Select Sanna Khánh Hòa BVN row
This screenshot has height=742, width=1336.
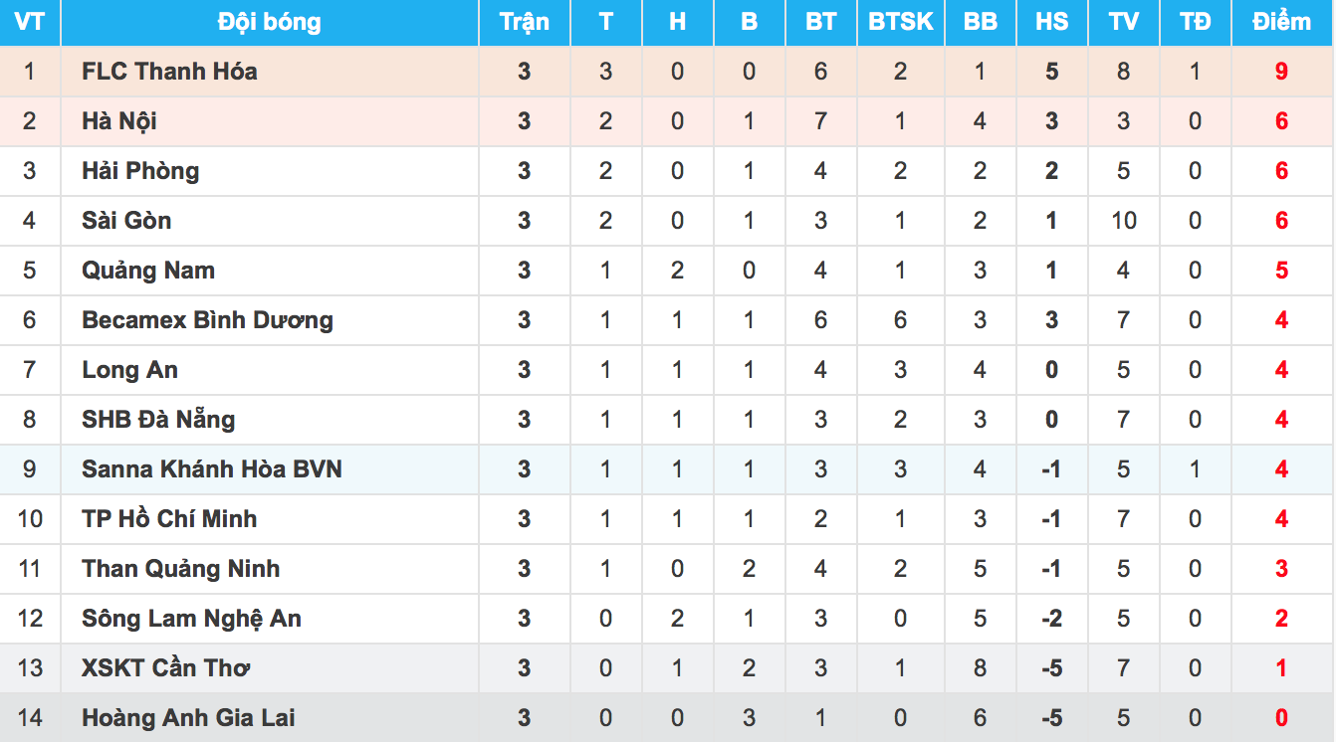coord(212,469)
